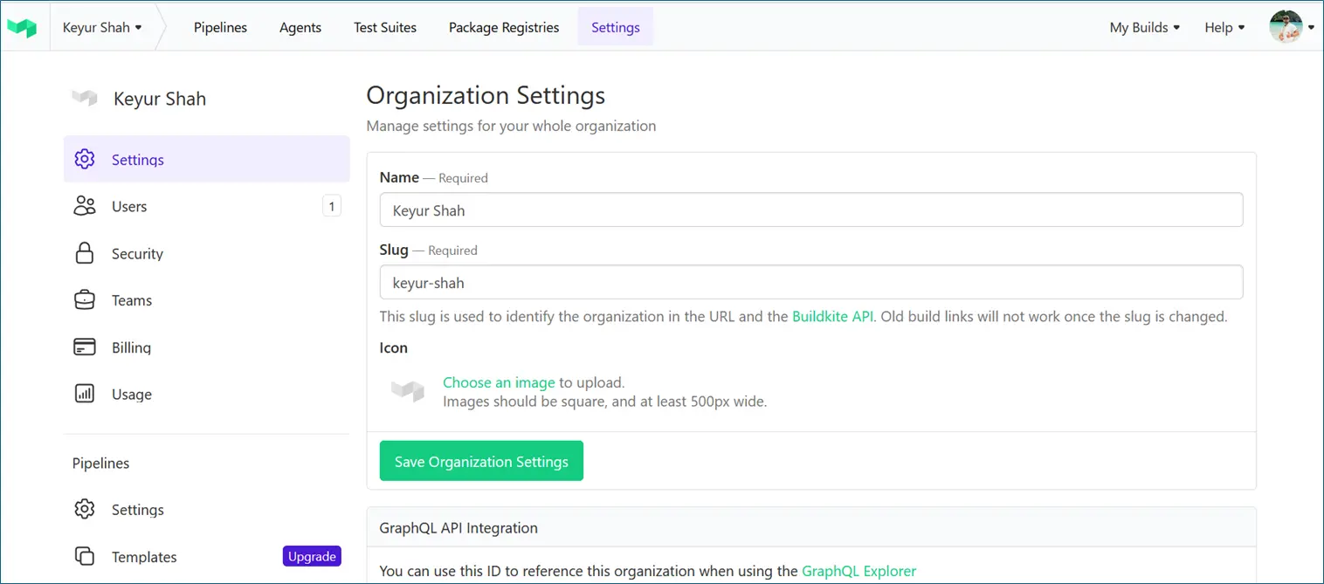This screenshot has width=1324, height=584.
Task: Open the Test Suites tab
Action: click(385, 27)
